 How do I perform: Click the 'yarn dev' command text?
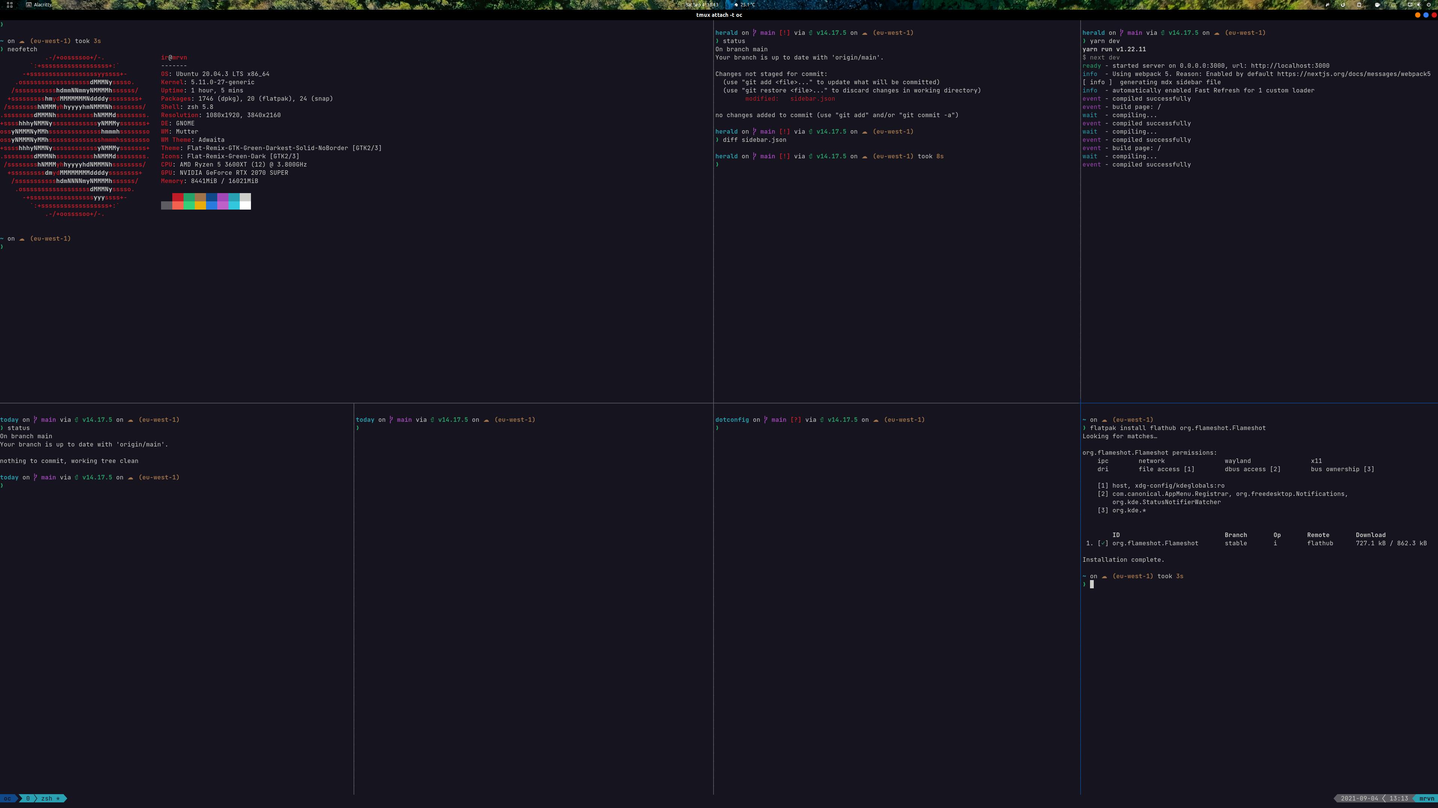coord(1104,41)
